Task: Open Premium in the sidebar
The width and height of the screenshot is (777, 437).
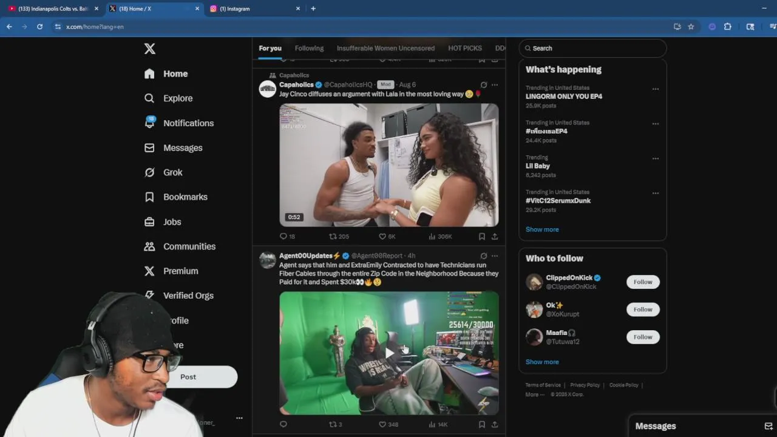Action: 171,271
